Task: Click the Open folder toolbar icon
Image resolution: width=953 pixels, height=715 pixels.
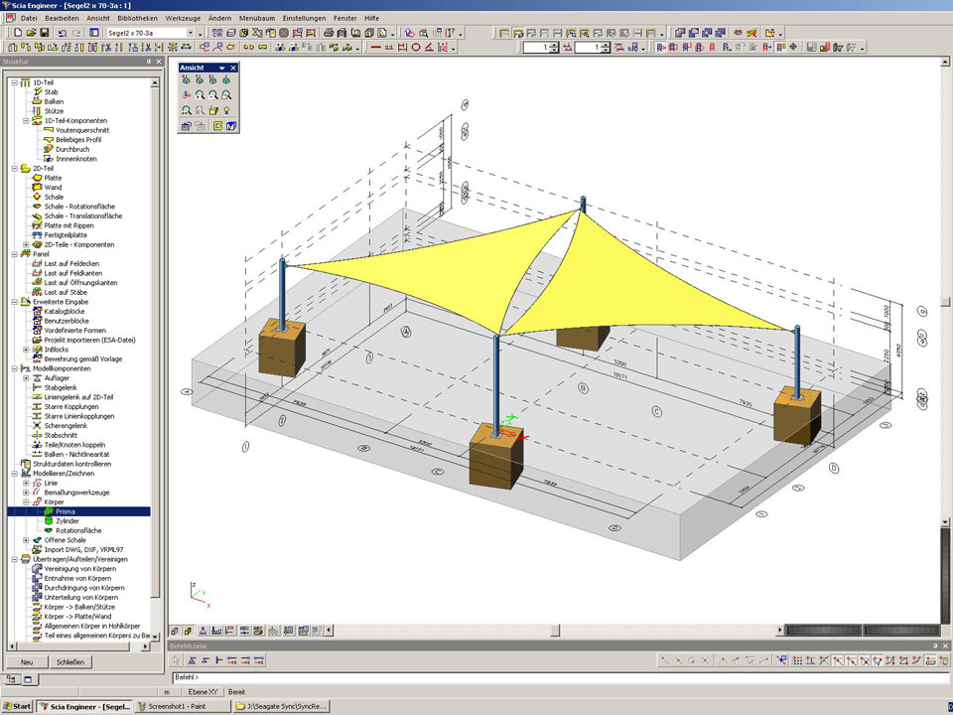Action: (30, 33)
